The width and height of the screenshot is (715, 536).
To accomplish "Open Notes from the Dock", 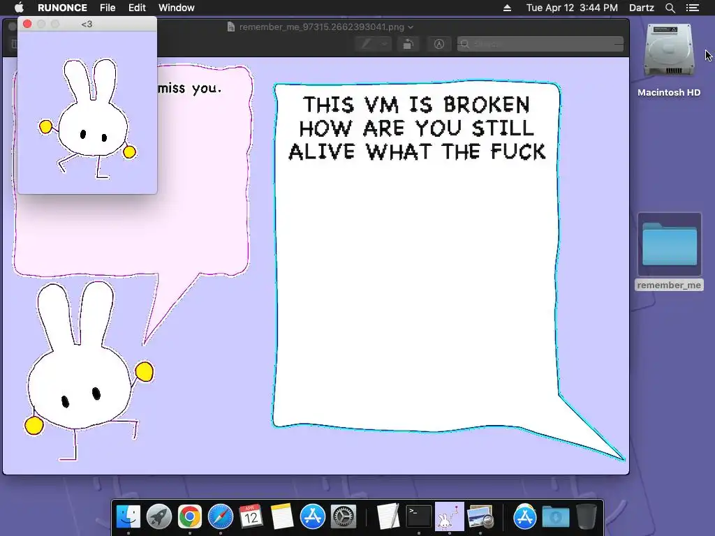I will click(x=282, y=516).
